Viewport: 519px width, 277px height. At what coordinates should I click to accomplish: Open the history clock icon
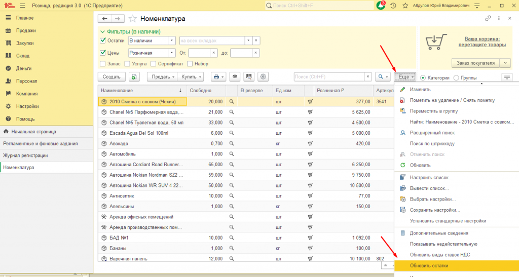pyautogui.click(x=393, y=6)
